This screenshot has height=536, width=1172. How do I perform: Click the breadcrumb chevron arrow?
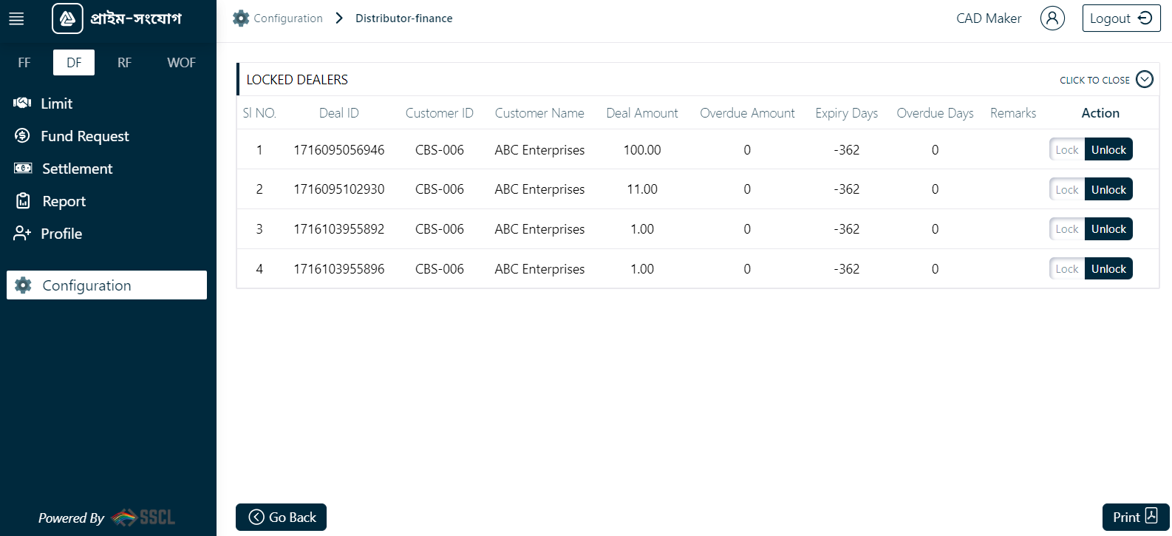339,18
